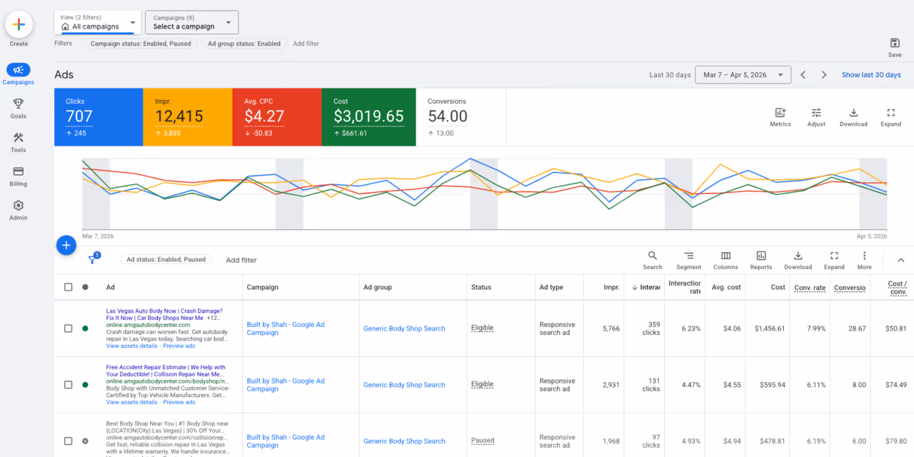Open the Select a campaign dropdown
Image resolution: width=914 pixels, height=457 pixels.
192,22
